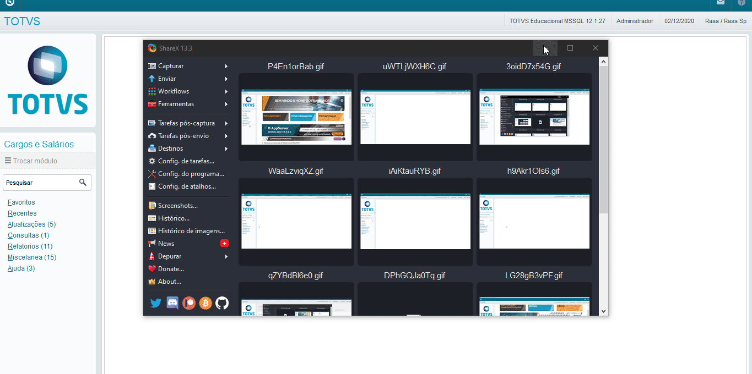Viewport: 752px width, 374px height.
Task: Select 3oidD7x54G.gif thumbnail
Action: [534, 117]
